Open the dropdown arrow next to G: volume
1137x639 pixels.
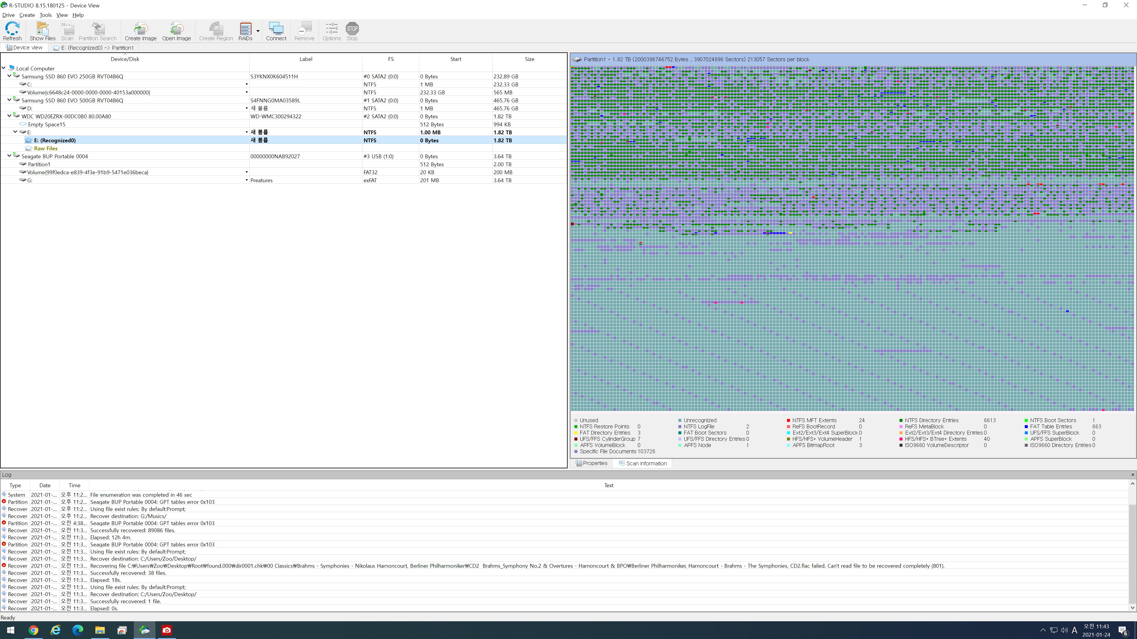(x=247, y=180)
